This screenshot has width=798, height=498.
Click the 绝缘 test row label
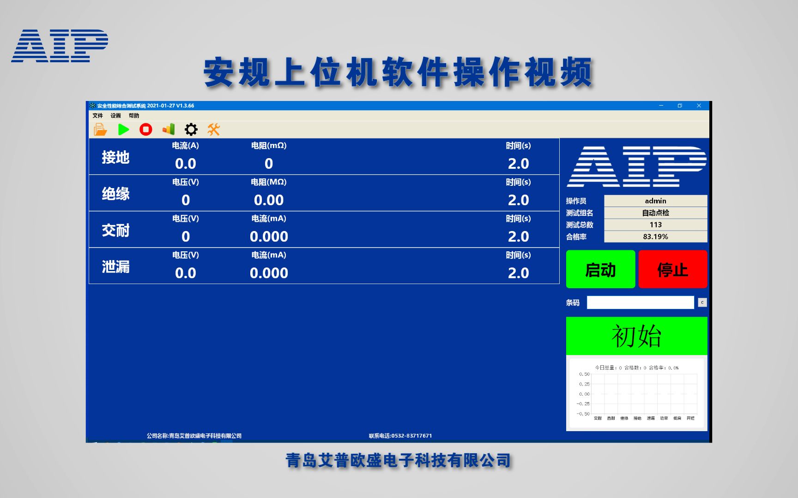115,194
